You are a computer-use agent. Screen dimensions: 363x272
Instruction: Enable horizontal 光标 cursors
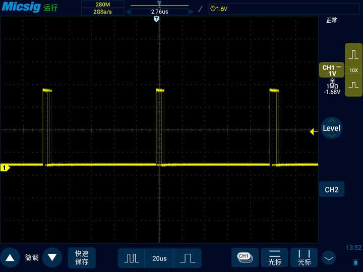pos(275,257)
